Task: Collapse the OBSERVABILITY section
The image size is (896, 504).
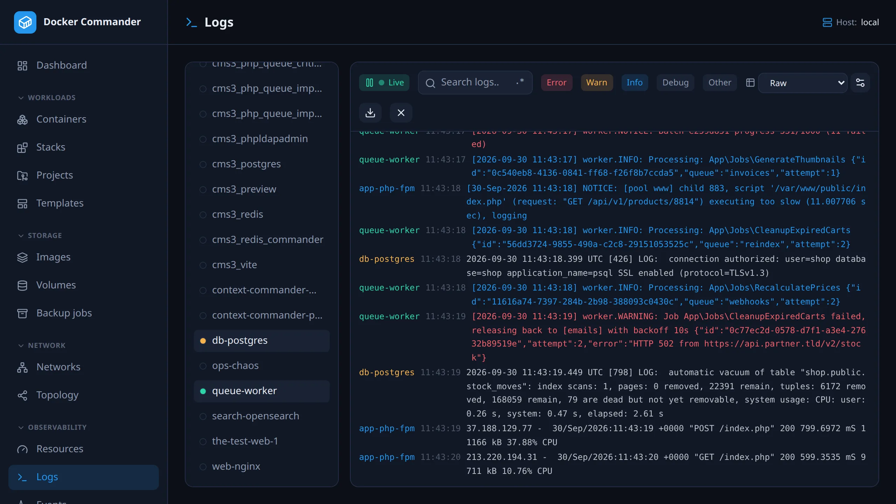Action: [x=52, y=427]
